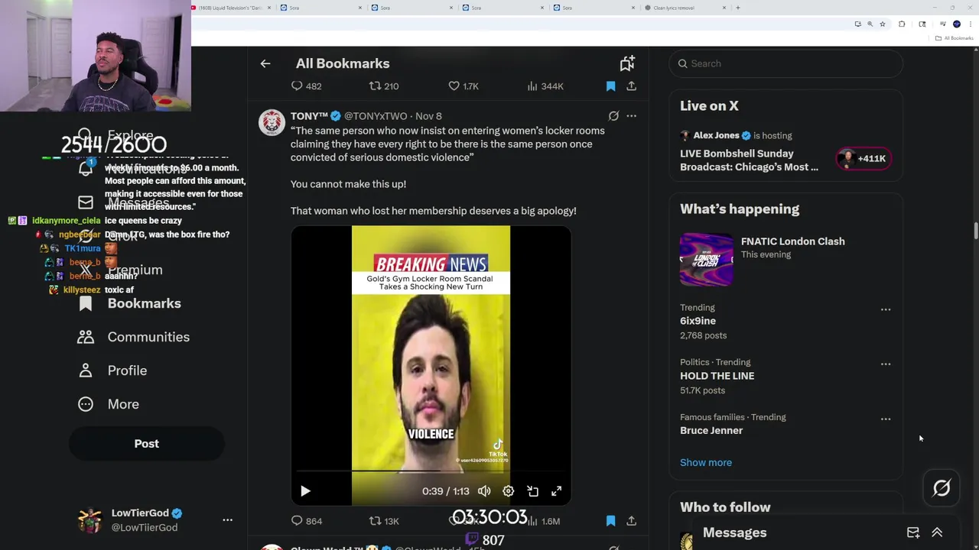Open more options on TONY's post
This screenshot has height=550, width=979.
(631, 116)
